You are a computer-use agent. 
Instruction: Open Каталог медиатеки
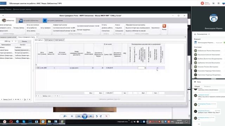(x=84, y=30)
